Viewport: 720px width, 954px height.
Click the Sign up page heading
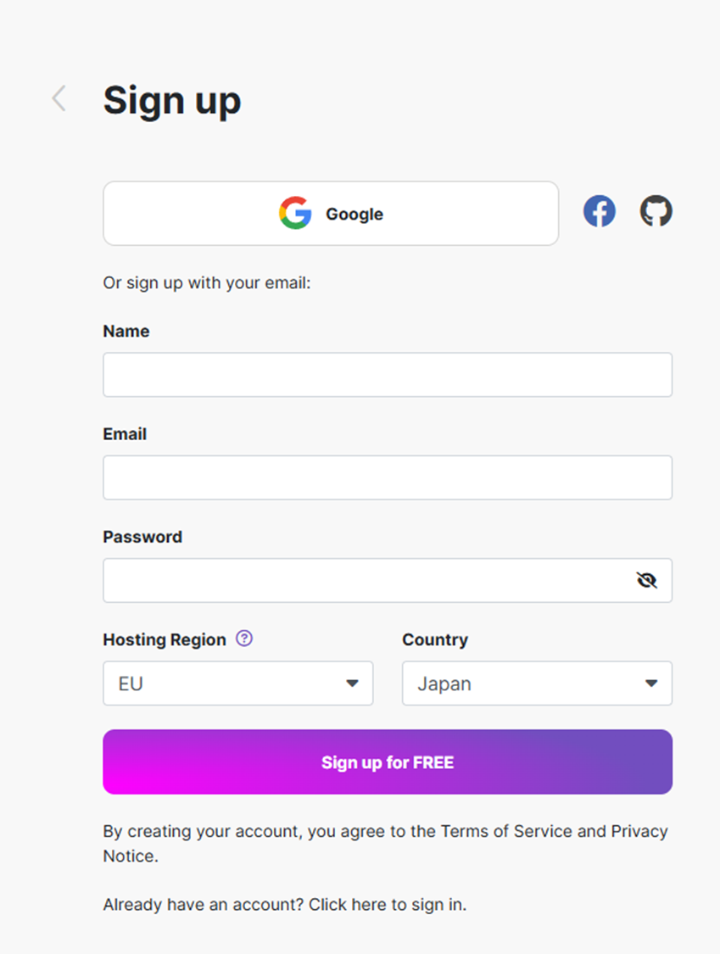[x=172, y=100]
